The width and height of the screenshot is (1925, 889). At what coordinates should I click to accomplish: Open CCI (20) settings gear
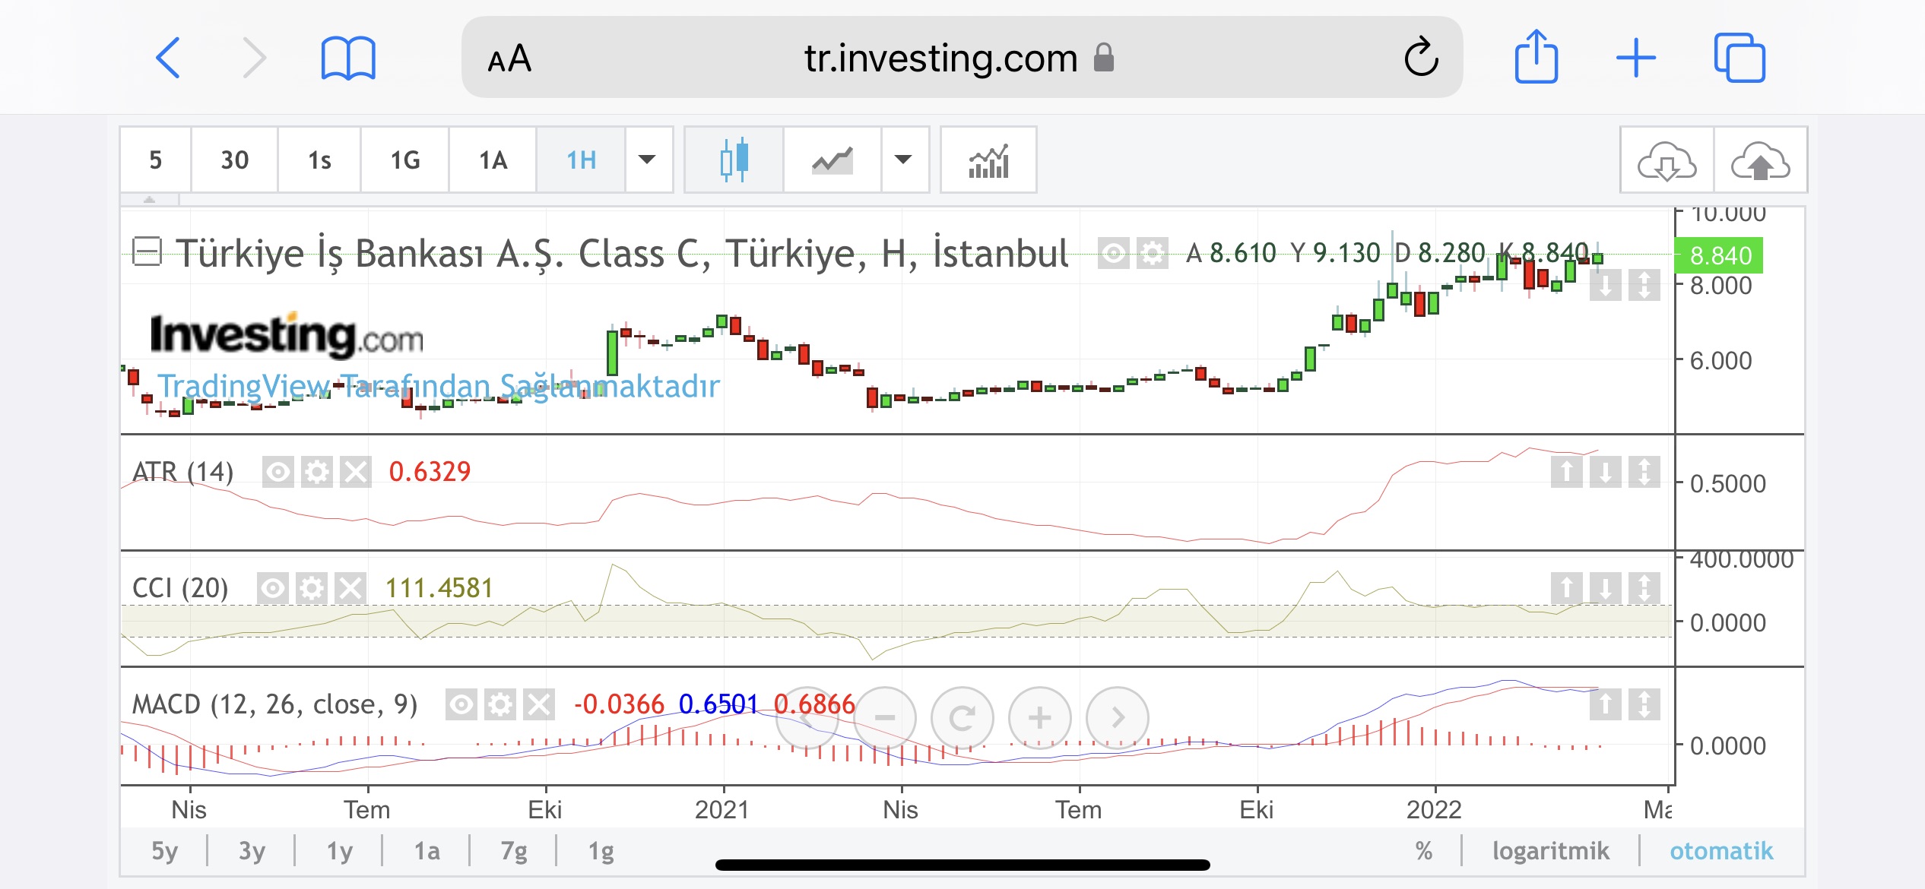[312, 588]
